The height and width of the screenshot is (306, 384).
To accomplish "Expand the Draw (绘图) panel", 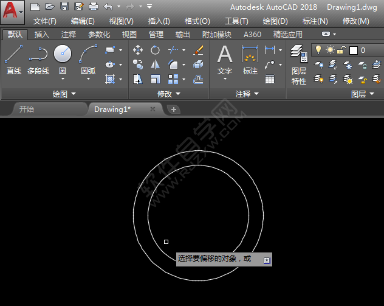I will [x=64, y=94].
